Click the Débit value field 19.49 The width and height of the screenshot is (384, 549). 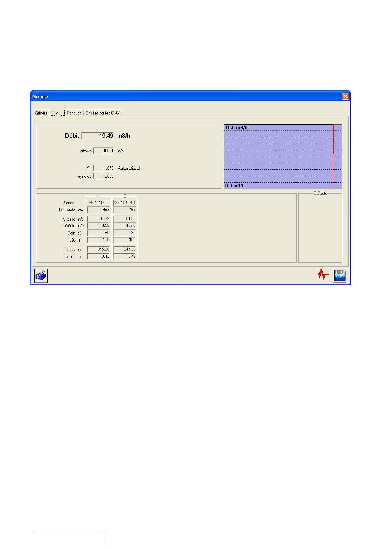coord(98,136)
